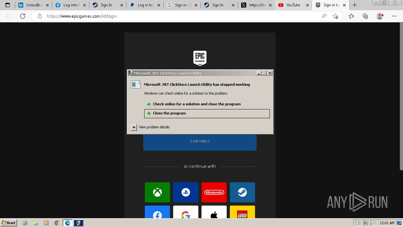Image resolution: width=403 pixels, height=227 pixels.
Task: Sign in with PlayStation
Action: (x=186, y=192)
